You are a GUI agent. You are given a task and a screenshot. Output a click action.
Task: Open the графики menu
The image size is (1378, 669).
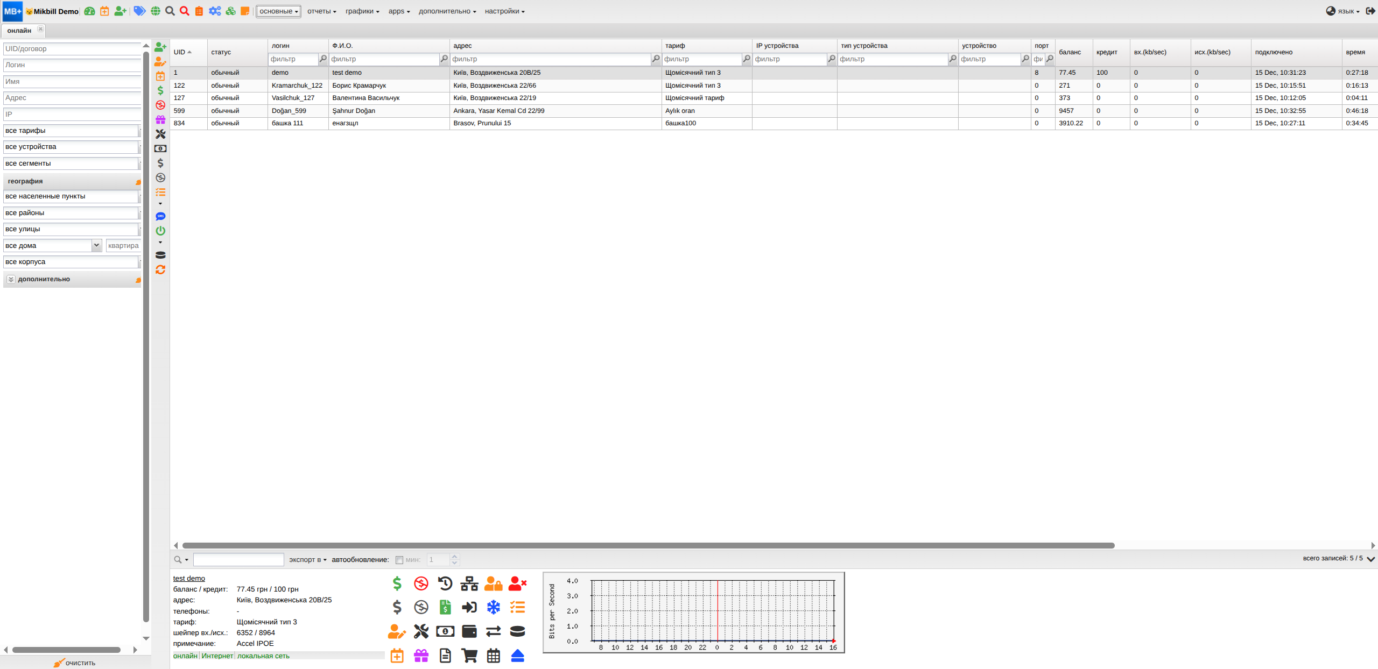coord(362,11)
